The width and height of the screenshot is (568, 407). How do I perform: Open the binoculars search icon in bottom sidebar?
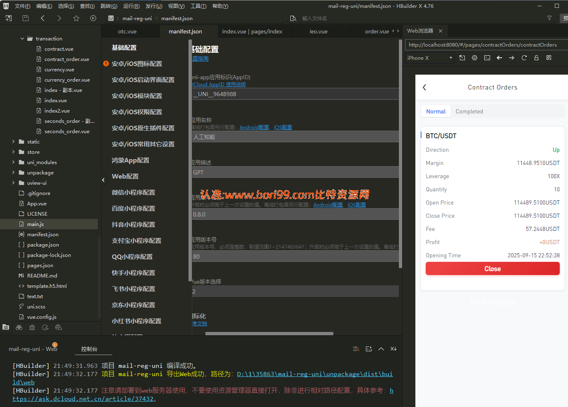point(19,327)
